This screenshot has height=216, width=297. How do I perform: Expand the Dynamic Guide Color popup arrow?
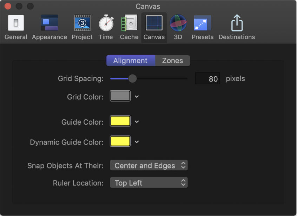137,142
